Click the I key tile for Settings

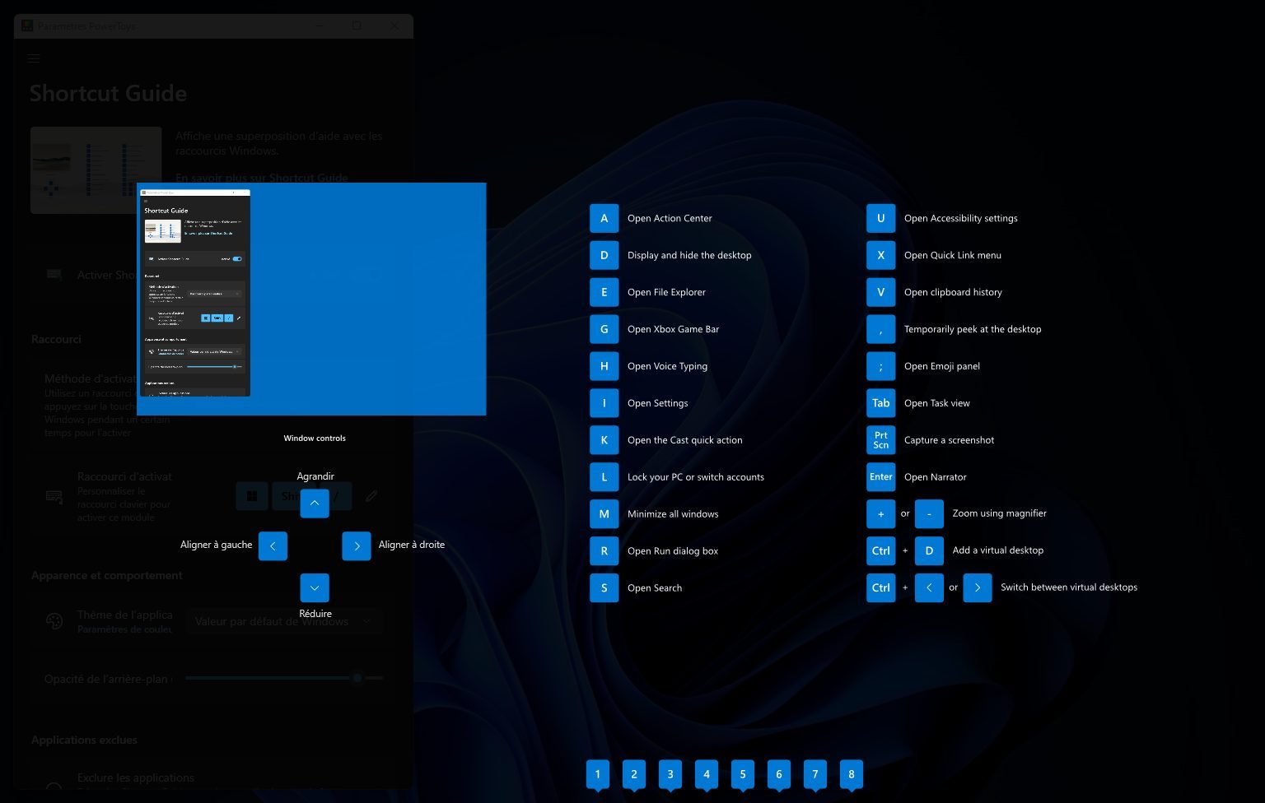click(x=604, y=403)
